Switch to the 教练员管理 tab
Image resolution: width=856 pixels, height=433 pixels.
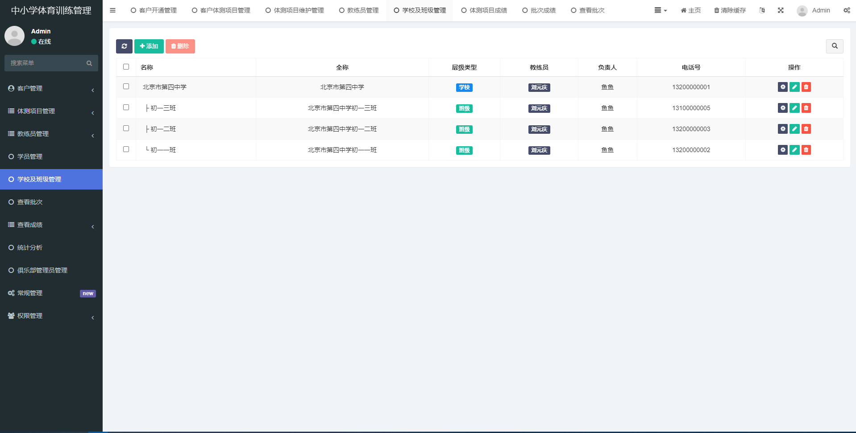(x=359, y=10)
